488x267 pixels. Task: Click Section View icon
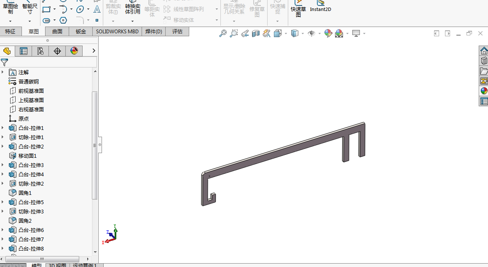pyautogui.click(x=256, y=33)
